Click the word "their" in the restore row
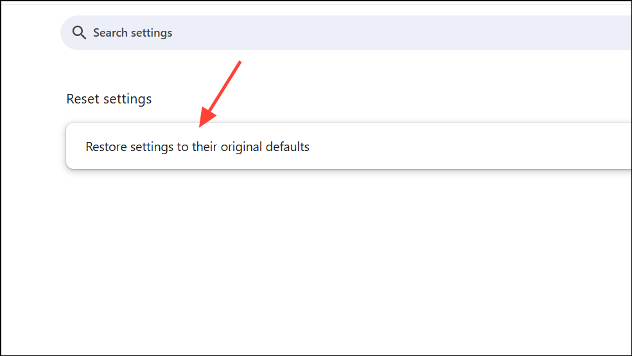 205,147
